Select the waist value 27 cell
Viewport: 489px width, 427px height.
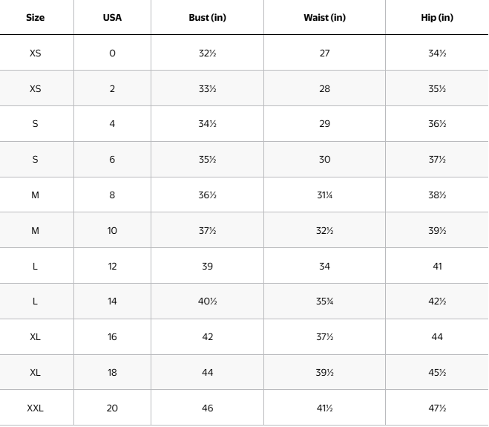coord(324,53)
